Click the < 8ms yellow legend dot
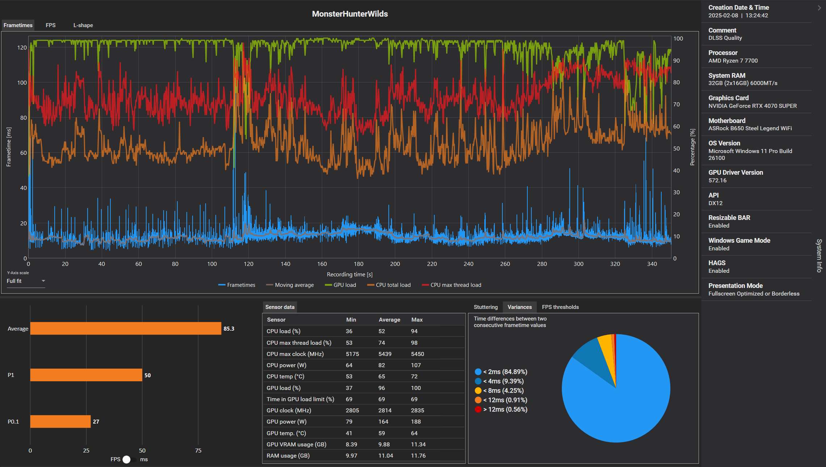 click(478, 391)
